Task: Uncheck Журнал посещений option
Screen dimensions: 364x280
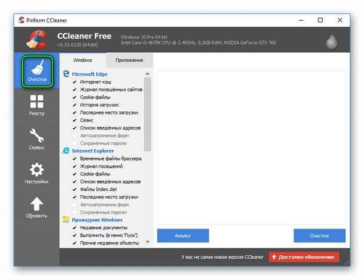Action: (75, 166)
